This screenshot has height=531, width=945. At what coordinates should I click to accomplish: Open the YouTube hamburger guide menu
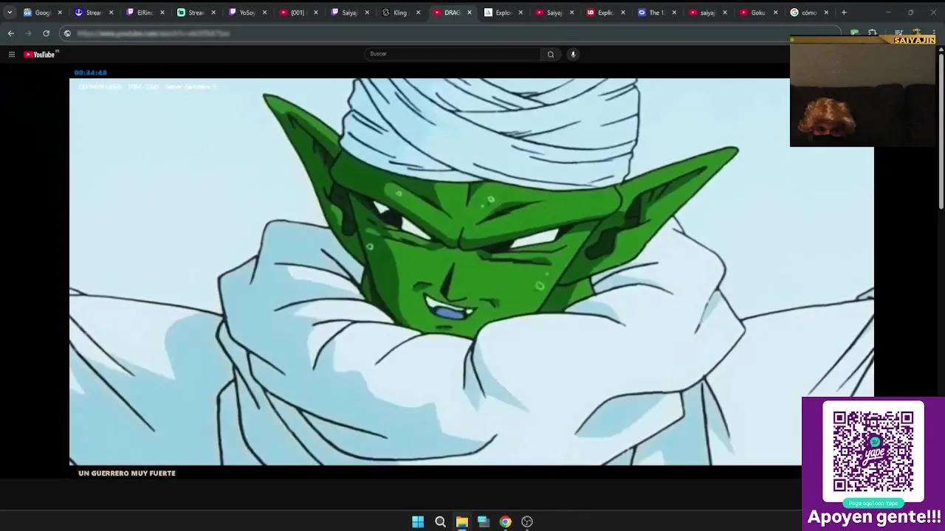11,54
